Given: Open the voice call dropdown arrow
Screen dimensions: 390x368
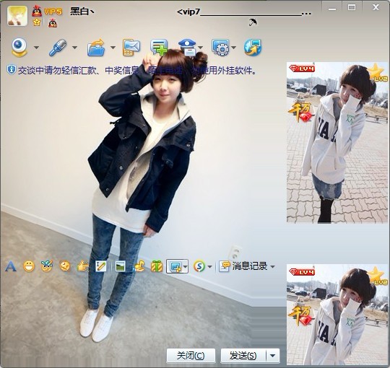Looking at the screenshot, I should 74,47.
